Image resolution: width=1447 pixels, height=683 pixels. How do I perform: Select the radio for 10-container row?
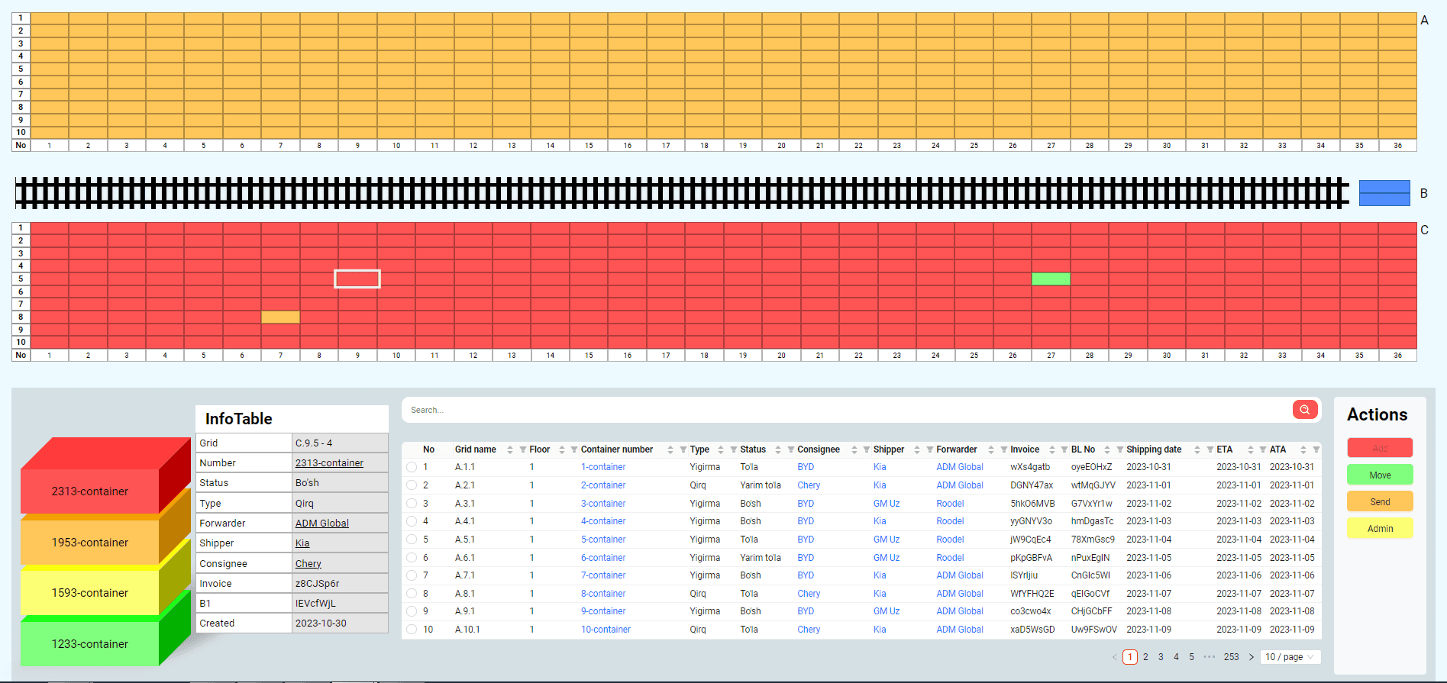coord(412,630)
